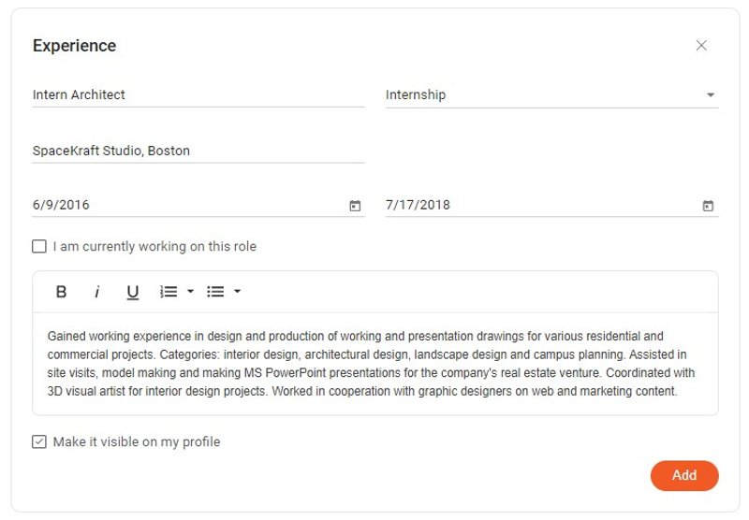Toggle Bold formatting in editor toolbar
The image size is (749, 520).
pyautogui.click(x=61, y=292)
